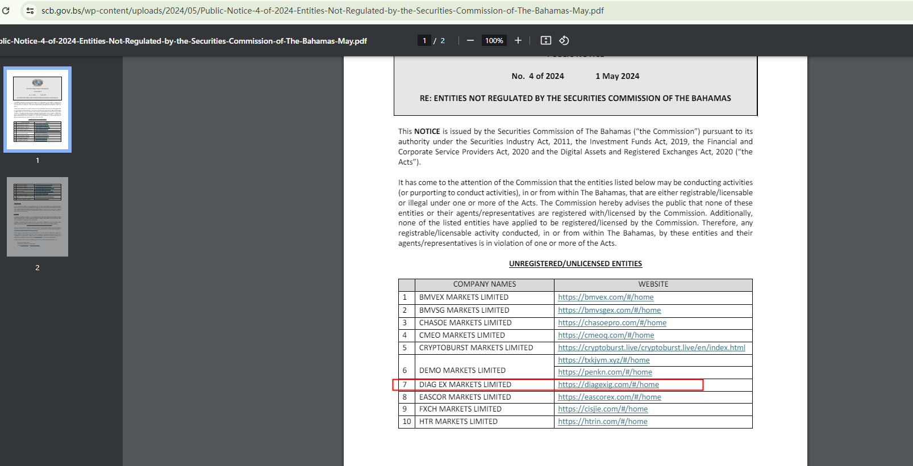Open the chasoepro.com link
Viewport: 913px width, 466px height.
(612, 323)
